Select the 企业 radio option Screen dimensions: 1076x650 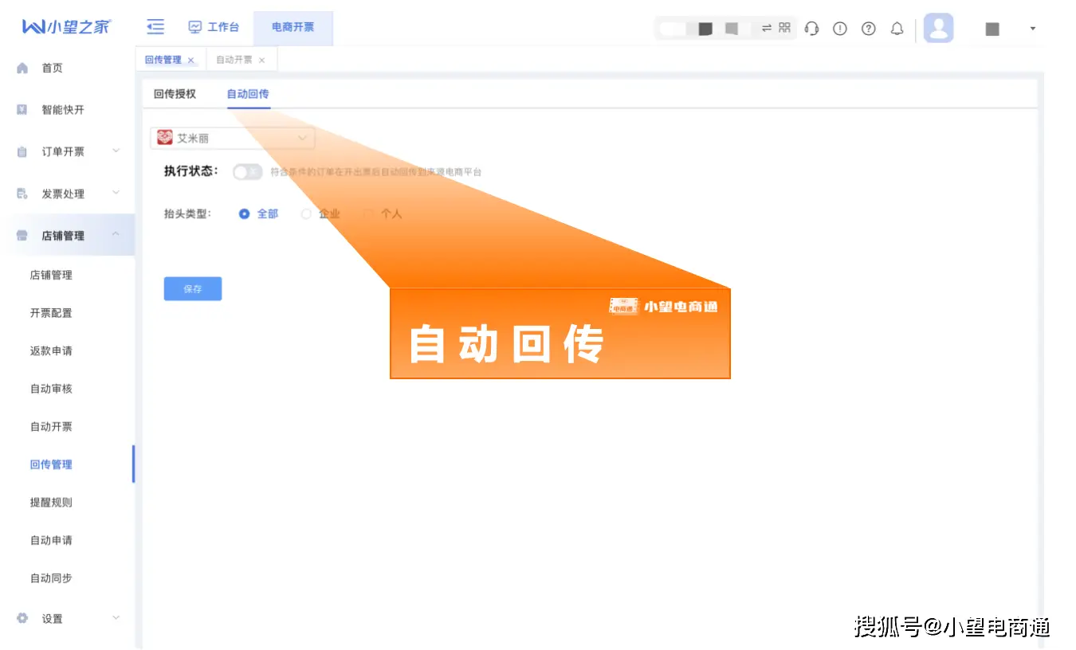click(306, 213)
